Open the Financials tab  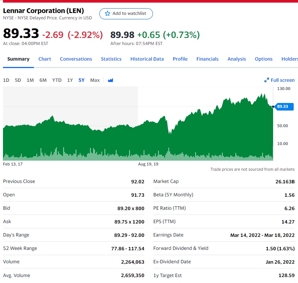[x=208, y=59]
